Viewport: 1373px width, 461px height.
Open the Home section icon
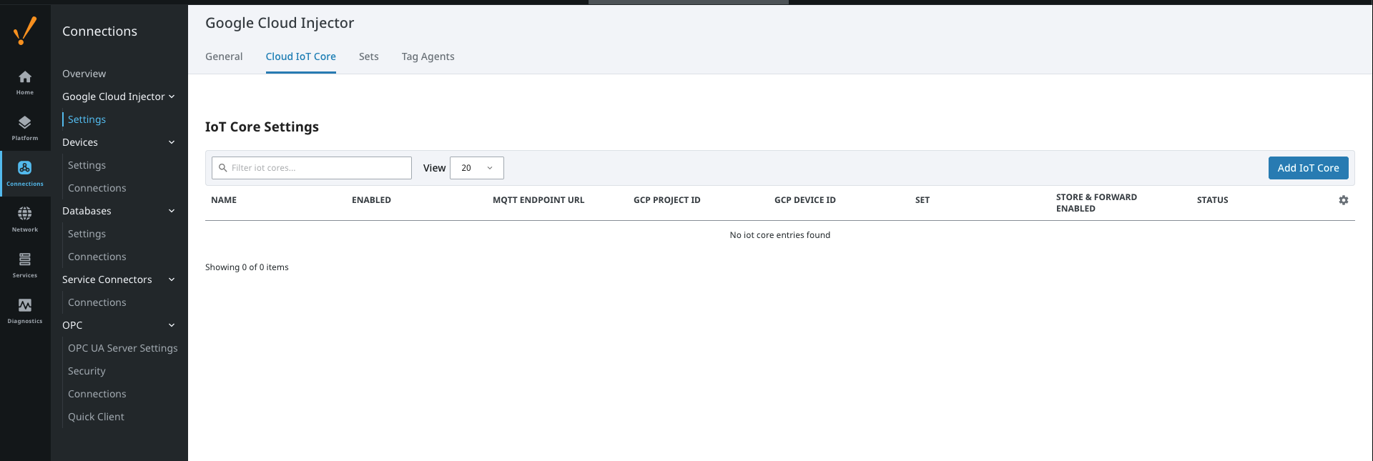[25, 82]
